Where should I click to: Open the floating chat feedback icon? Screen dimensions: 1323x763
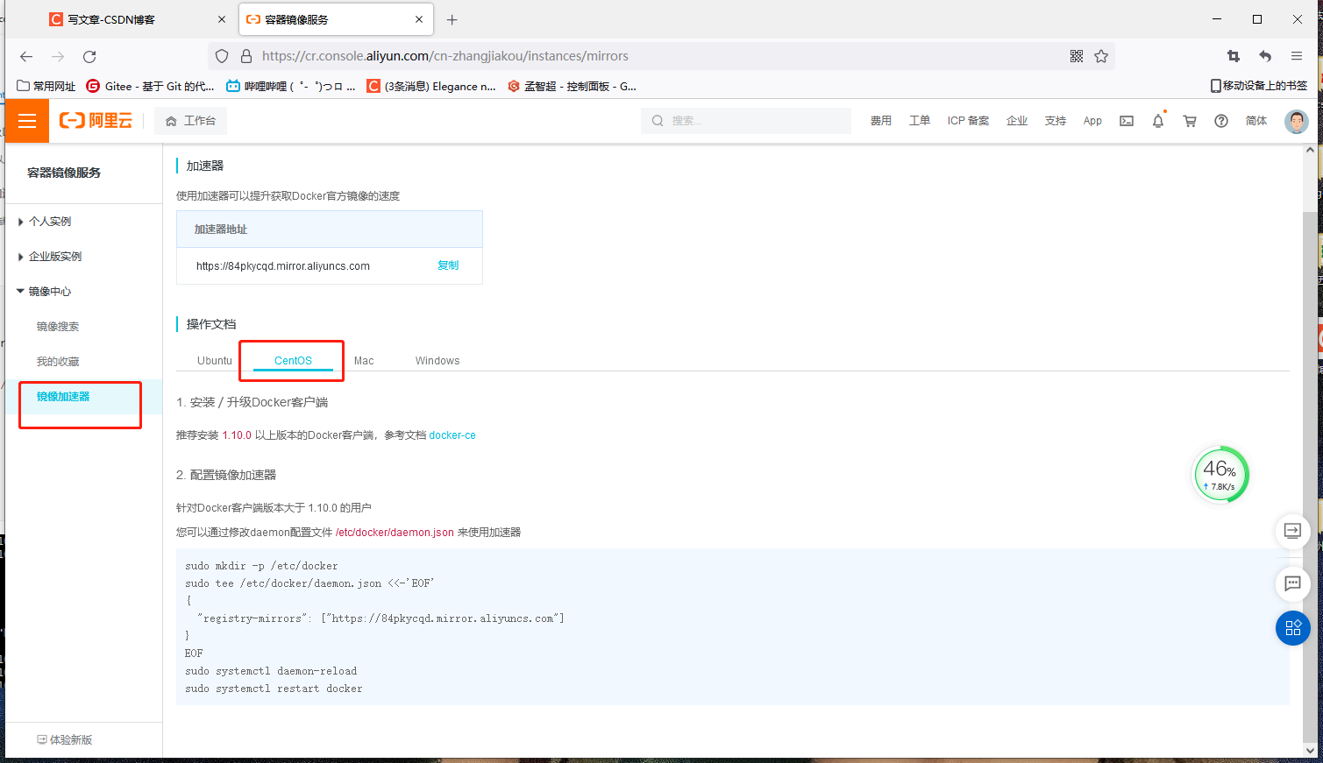(1292, 583)
